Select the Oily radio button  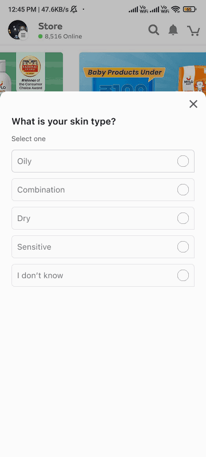click(x=183, y=161)
